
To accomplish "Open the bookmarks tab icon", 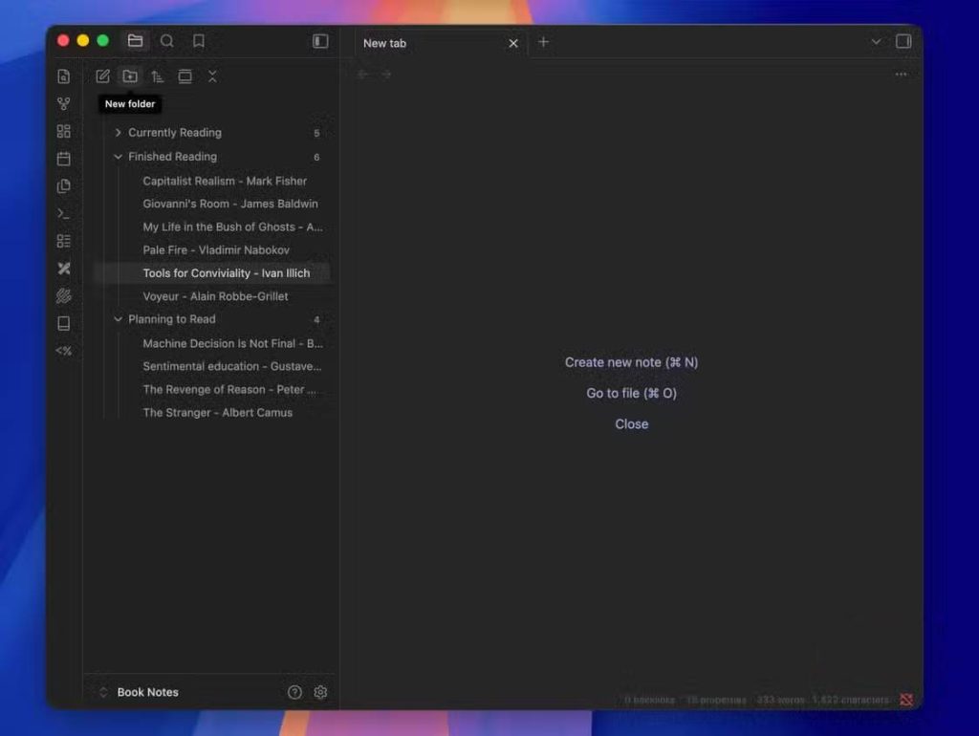I will [199, 41].
